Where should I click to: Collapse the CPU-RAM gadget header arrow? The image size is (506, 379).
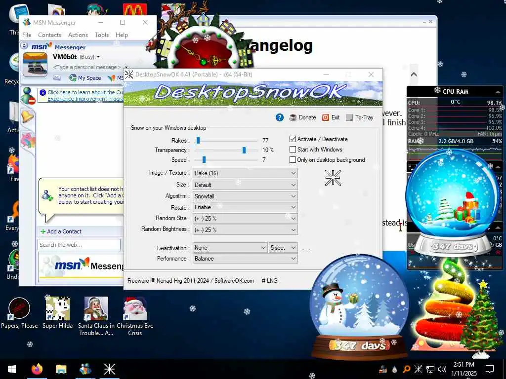point(498,92)
